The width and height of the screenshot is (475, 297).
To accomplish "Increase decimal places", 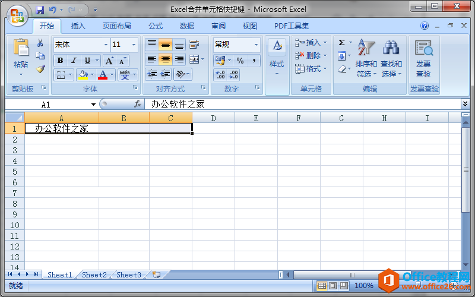I will pyautogui.click(x=220, y=75).
